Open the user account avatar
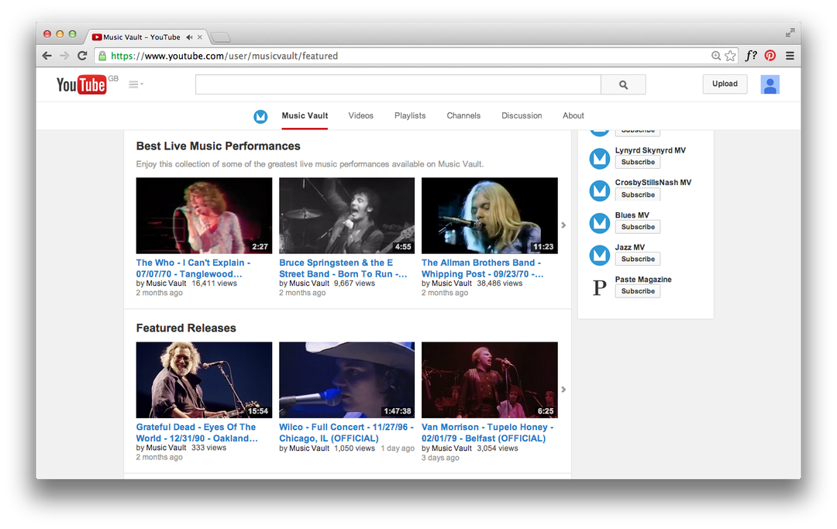The height and width of the screenshot is (529, 837). point(770,84)
